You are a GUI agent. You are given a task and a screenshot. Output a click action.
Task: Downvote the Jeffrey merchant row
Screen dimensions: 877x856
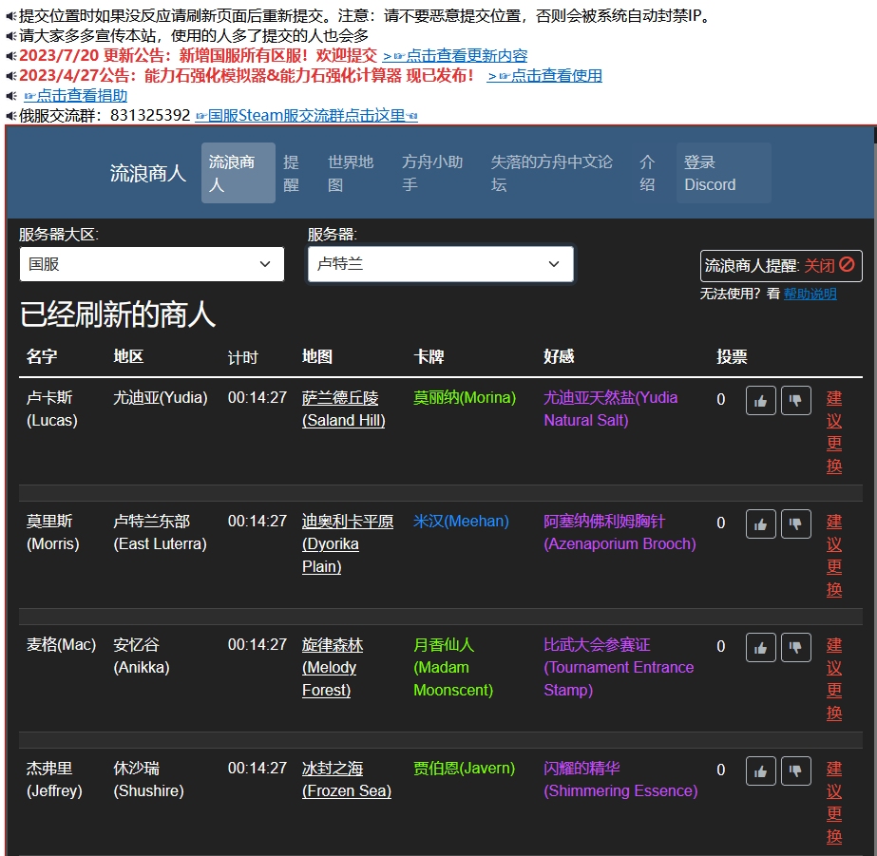coord(795,771)
